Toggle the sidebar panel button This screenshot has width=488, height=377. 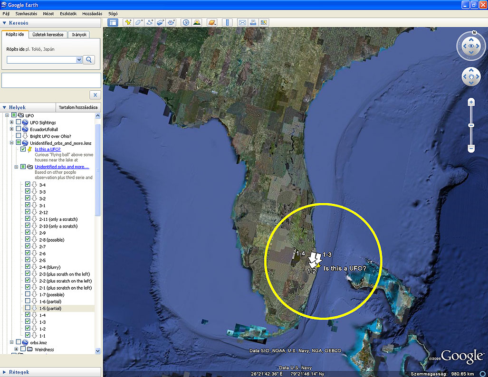113,22
